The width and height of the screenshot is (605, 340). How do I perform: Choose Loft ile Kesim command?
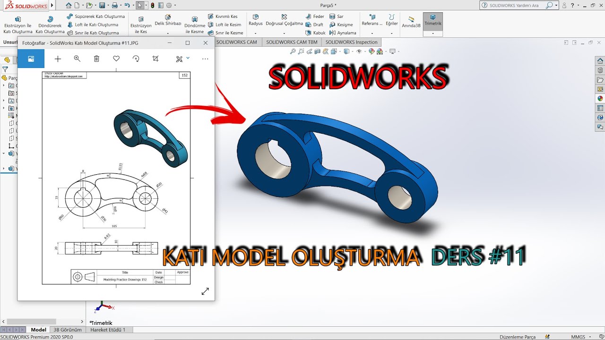[225, 25]
